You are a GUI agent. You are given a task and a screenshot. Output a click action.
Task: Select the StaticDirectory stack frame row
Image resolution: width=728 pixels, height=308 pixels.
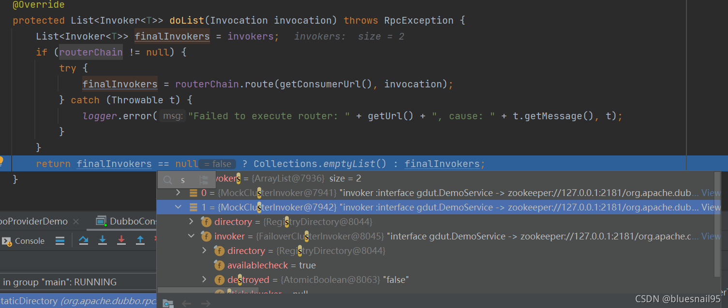[x=78, y=301]
